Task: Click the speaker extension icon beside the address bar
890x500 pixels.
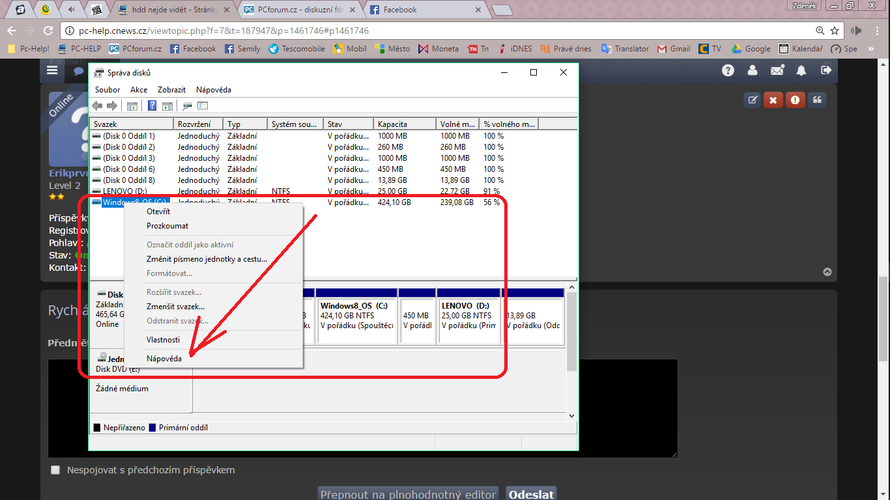Action: click(x=857, y=31)
